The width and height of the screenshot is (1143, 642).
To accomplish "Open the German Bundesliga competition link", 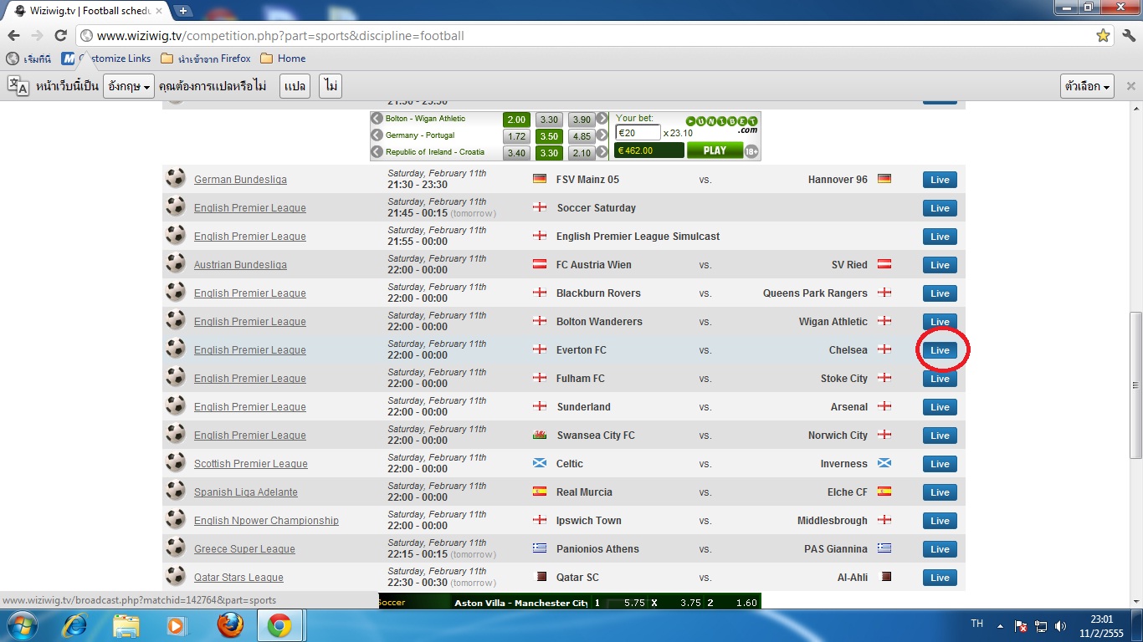I will click(x=240, y=180).
